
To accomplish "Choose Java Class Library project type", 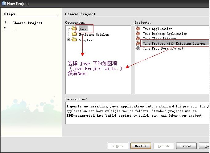I will [159, 38].
